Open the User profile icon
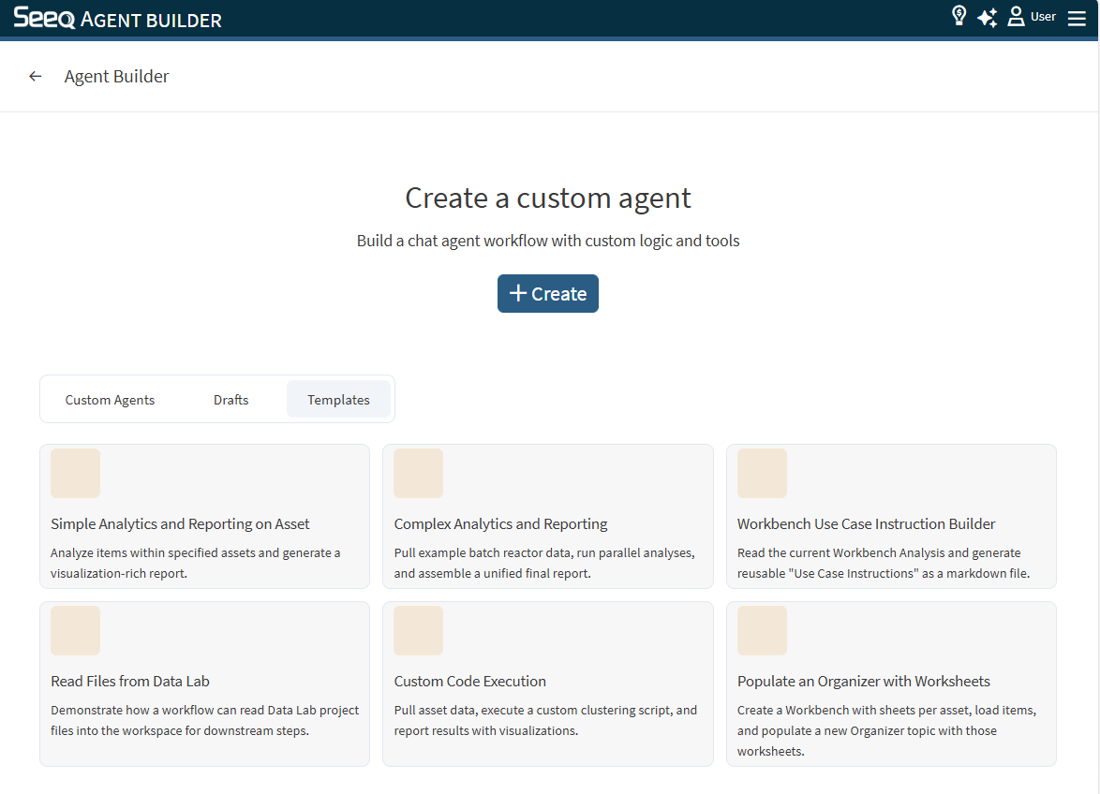Screen dimensions: 1100x794 (x=1016, y=17)
